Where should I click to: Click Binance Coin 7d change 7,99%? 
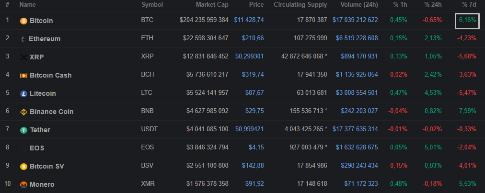click(468, 111)
